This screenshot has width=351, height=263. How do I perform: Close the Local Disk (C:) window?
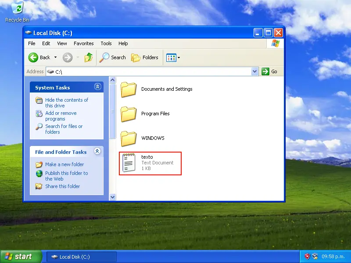[278, 33]
